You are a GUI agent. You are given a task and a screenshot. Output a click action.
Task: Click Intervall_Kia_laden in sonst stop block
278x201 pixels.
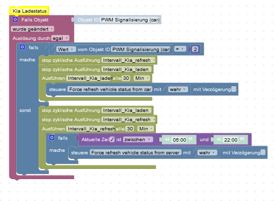coord(127,110)
